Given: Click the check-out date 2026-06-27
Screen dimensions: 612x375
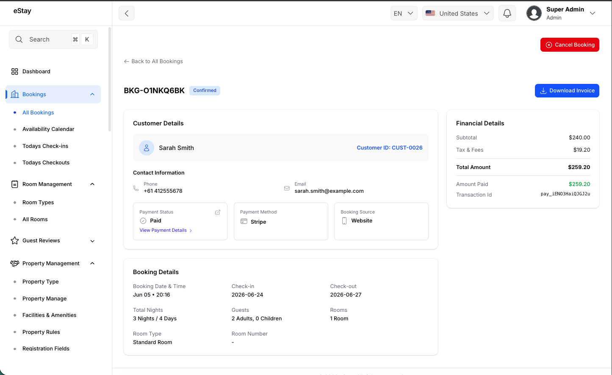Looking at the screenshot, I should click(346, 295).
